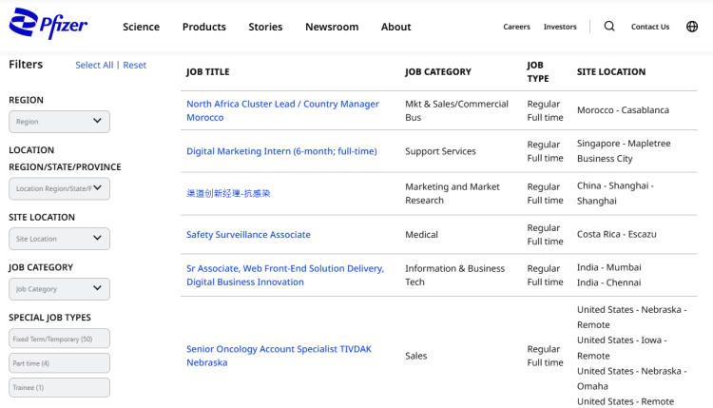
Task: Click the SPECIAL JOB TYPES heading
Action: [49, 318]
